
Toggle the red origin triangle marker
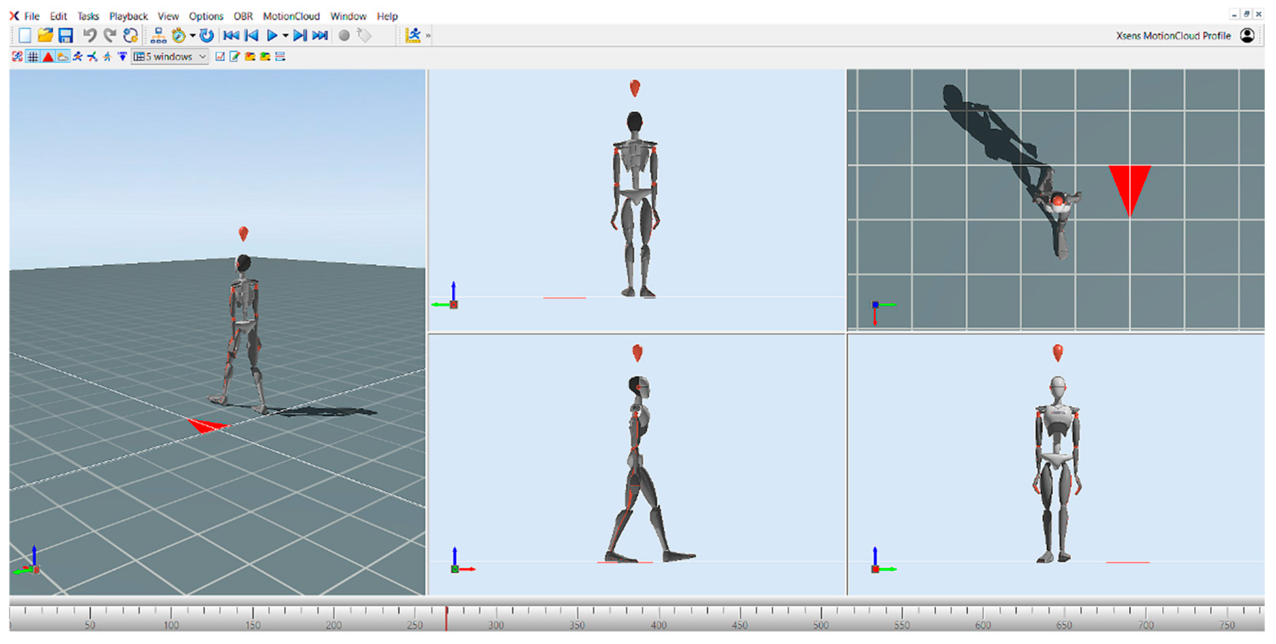pyautogui.click(x=47, y=57)
